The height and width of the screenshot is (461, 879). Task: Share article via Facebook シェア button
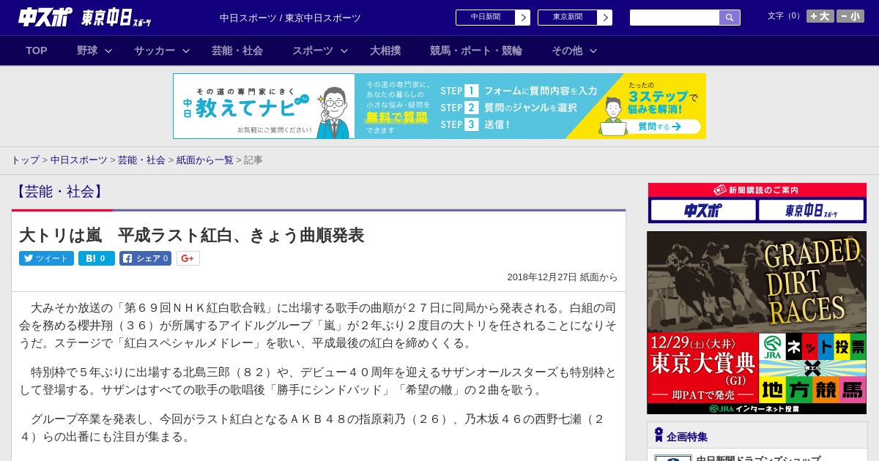click(146, 258)
